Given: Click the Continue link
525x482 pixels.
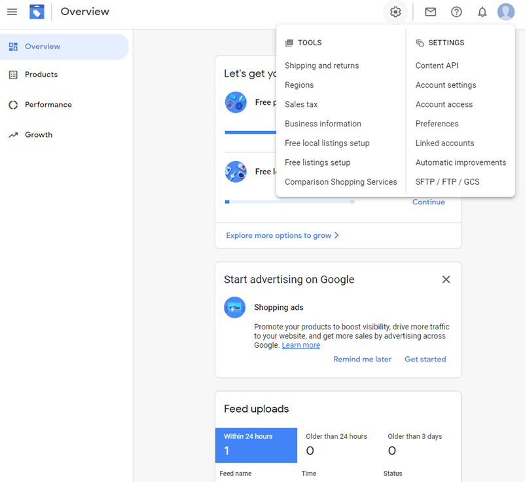Looking at the screenshot, I should [429, 202].
